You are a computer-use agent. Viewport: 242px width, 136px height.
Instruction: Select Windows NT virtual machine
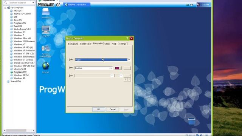(x=19, y=45)
